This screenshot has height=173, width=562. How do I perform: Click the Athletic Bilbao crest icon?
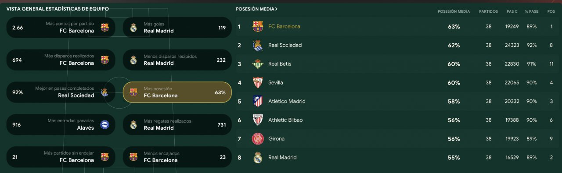coord(258,120)
